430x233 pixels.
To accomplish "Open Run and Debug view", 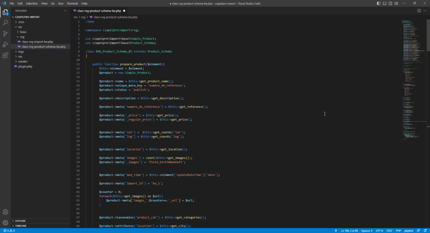I will pyautogui.click(x=5, y=45).
